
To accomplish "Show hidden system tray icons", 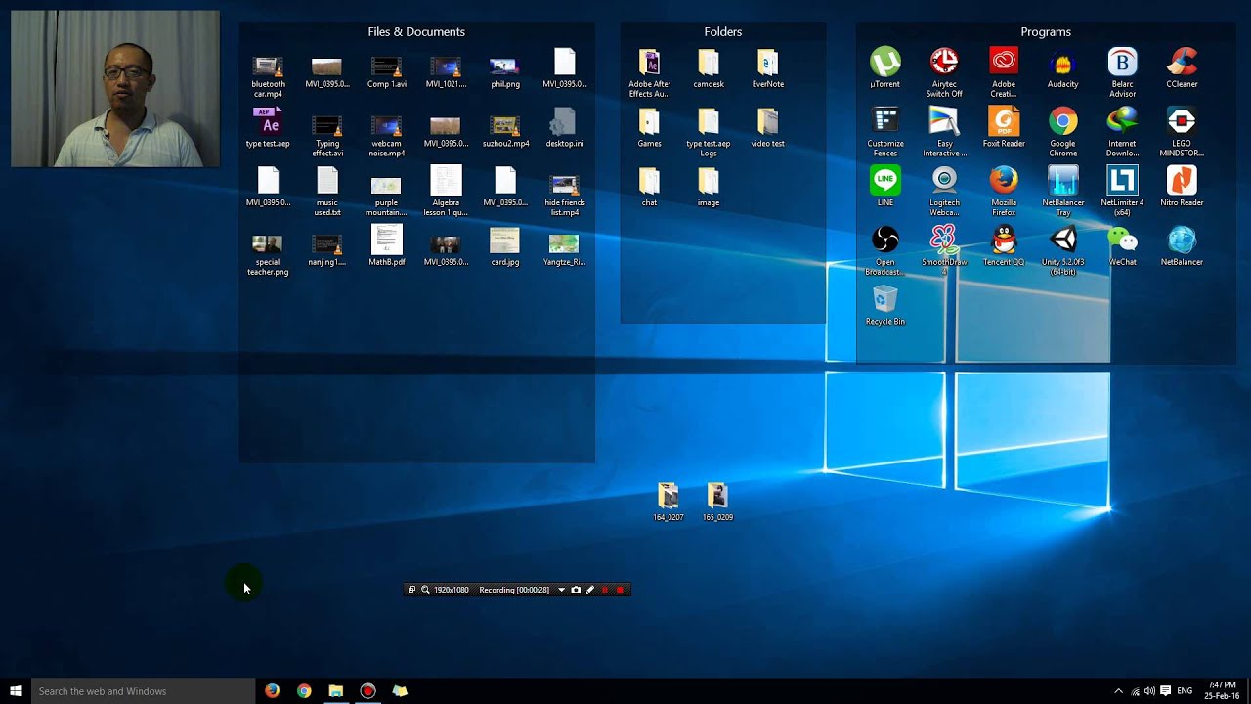I will click(x=1118, y=691).
